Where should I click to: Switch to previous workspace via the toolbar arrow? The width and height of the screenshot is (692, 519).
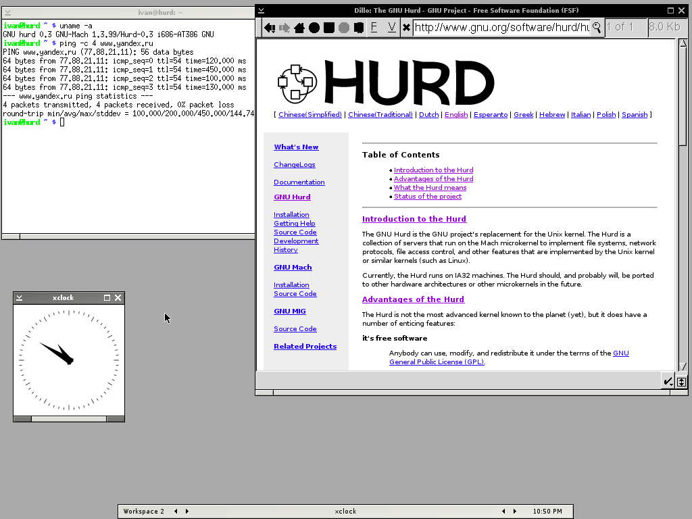(x=176, y=511)
